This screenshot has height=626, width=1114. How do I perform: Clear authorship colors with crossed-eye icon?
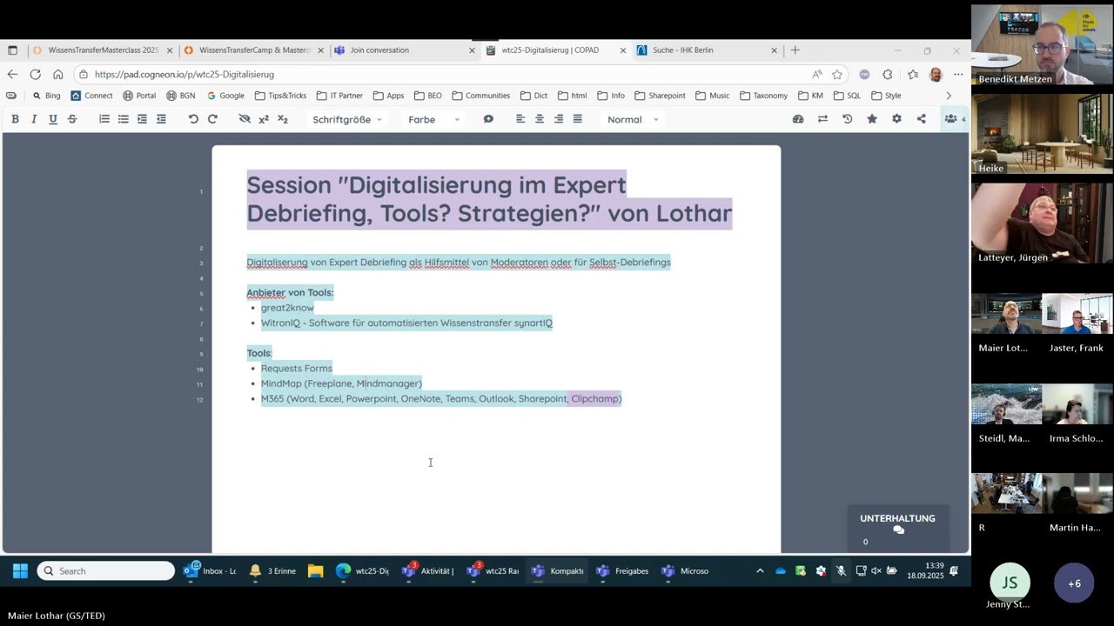pos(245,119)
